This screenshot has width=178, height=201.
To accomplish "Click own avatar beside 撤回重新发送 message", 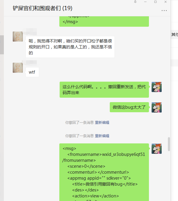I will pyautogui.click(x=157, y=87).
